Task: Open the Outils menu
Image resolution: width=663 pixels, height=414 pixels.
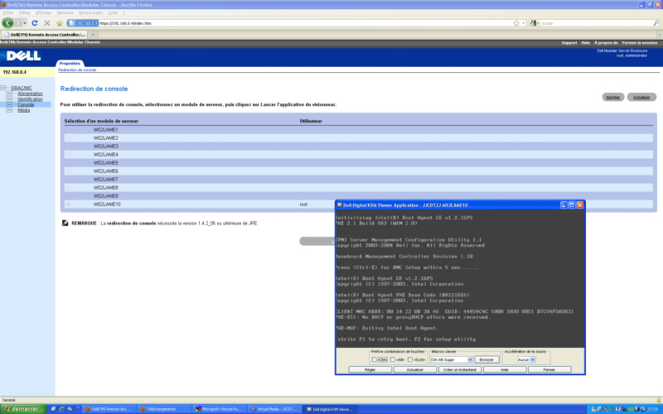Action: tap(113, 12)
